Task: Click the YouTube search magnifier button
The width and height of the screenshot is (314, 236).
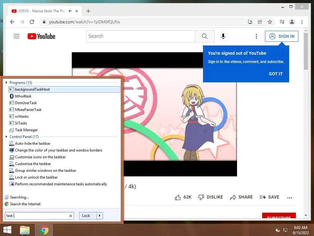Action: coord(205,36)
